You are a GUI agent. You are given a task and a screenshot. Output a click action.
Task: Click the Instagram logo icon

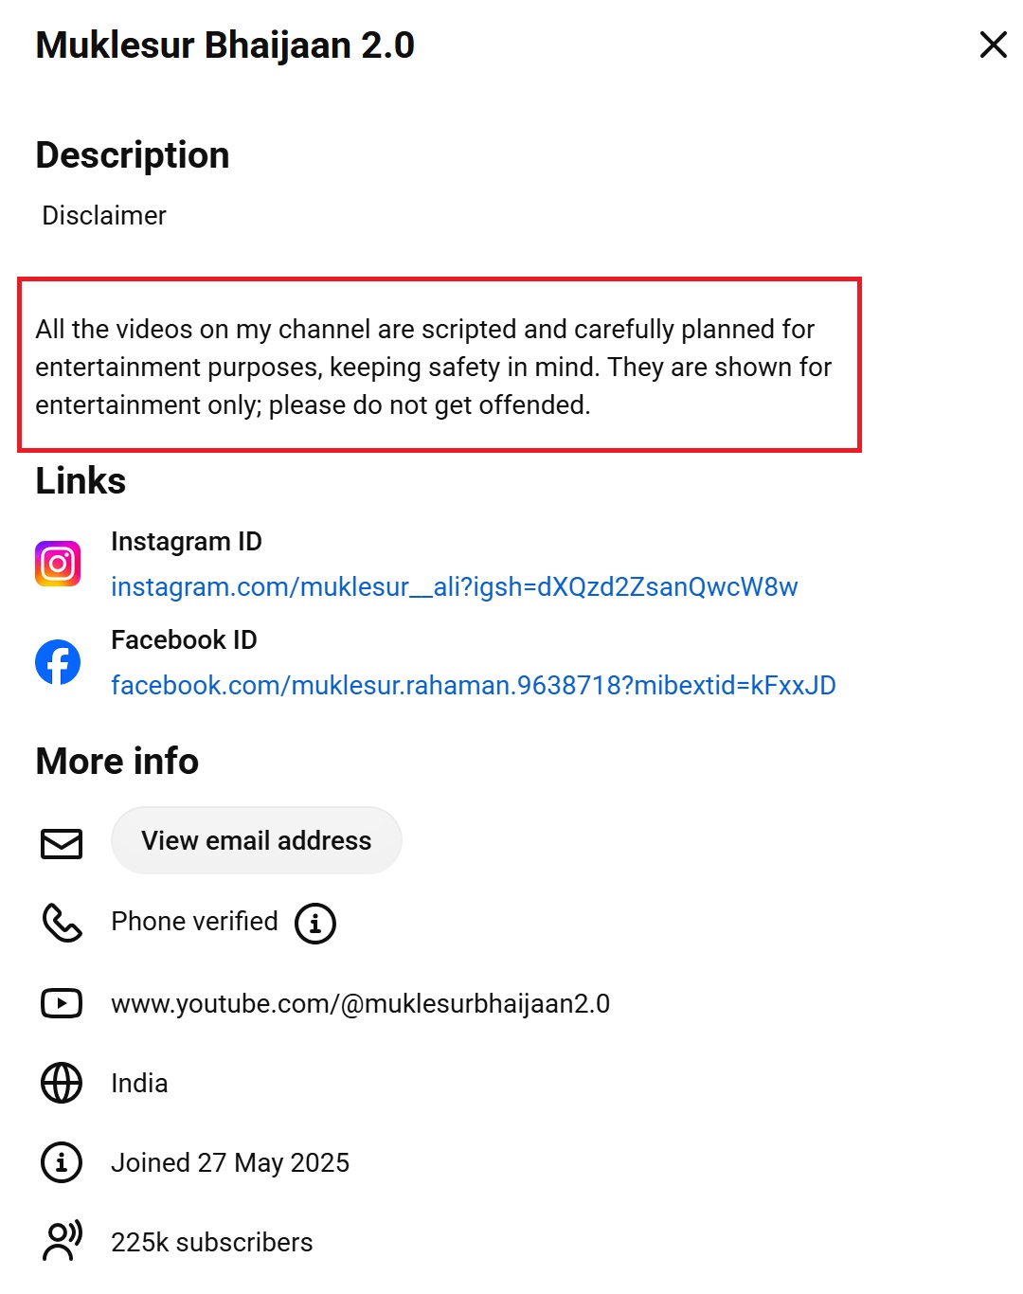[x=58, y=564]
